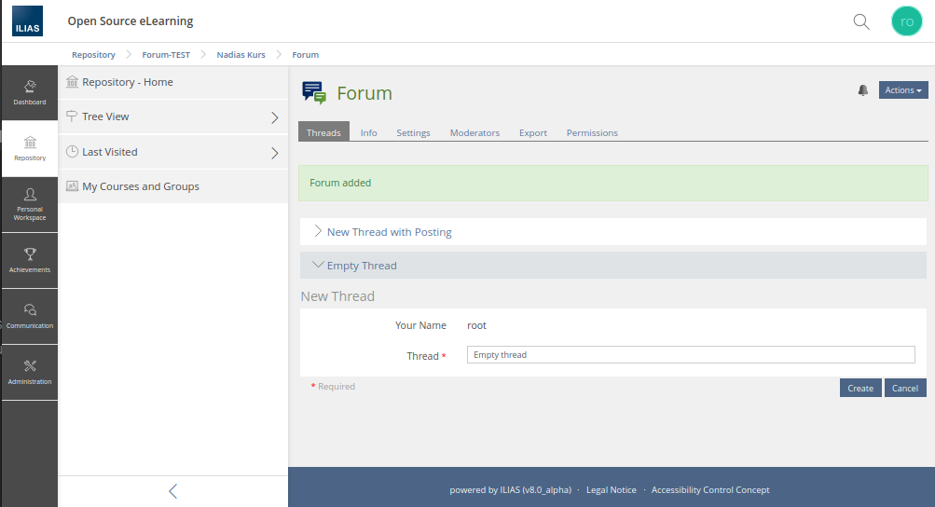
Task: Click the Cancel button
Action: pos(905,389)
